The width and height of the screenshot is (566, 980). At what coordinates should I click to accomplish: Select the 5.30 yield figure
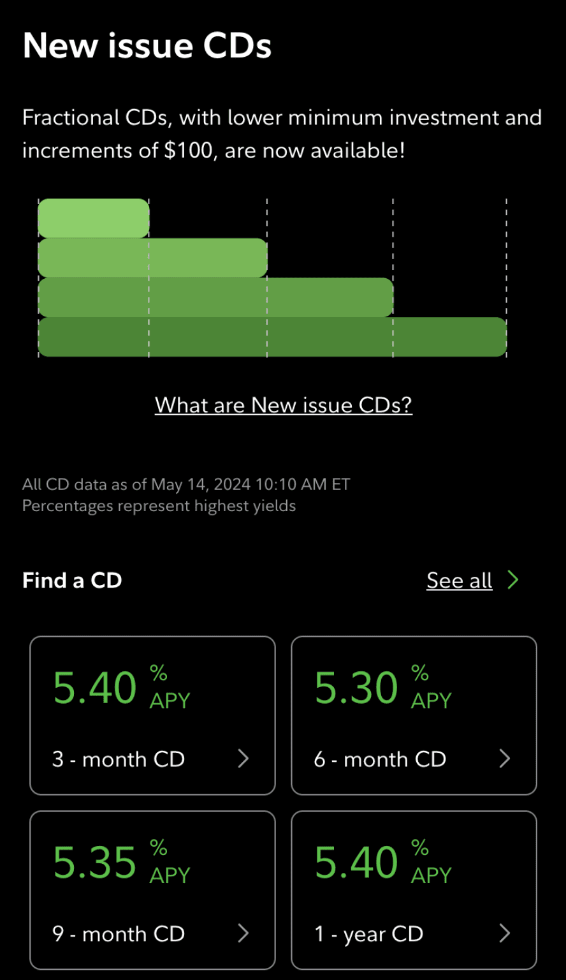click(356, 688)
